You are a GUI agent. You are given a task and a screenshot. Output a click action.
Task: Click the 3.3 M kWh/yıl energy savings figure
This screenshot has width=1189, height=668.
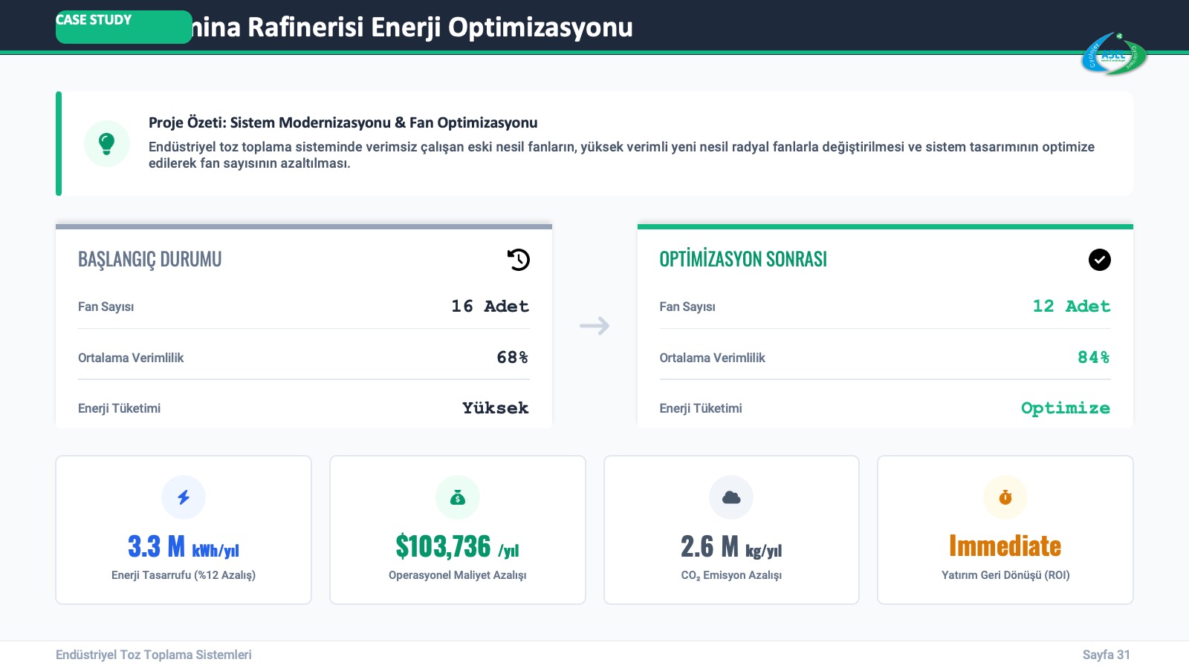tap(184, 547)
